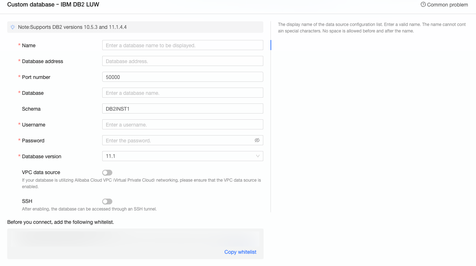Screen dimensions: 476x266
Task: Copy whitelist link below the IP list
Action: coord(240,252)
